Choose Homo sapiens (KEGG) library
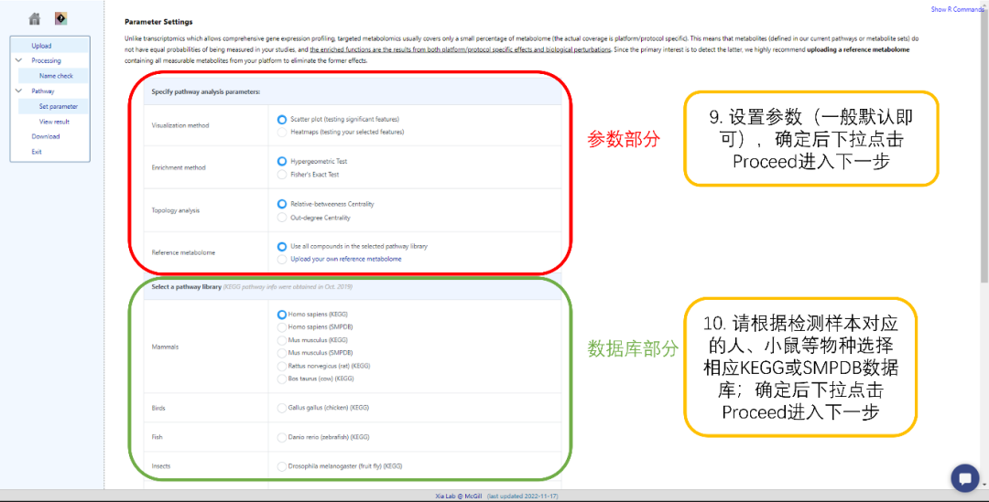The image size is (989, 502). [282, 315]
